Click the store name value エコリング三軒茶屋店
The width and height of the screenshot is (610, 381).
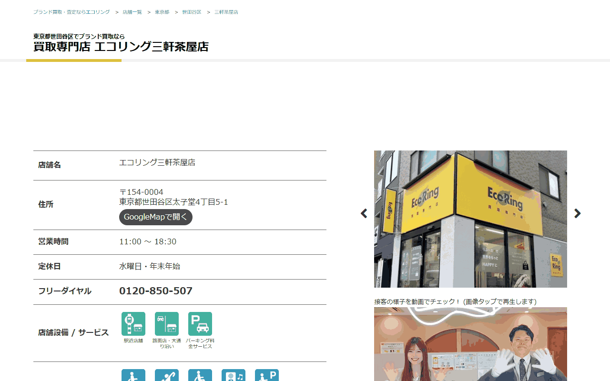[157, 162]
